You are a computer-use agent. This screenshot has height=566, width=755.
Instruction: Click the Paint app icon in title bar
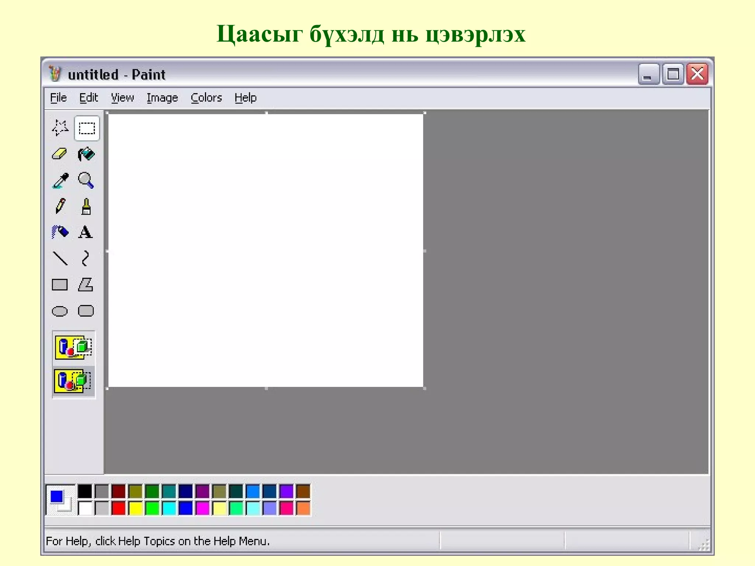tap(55, 74)
